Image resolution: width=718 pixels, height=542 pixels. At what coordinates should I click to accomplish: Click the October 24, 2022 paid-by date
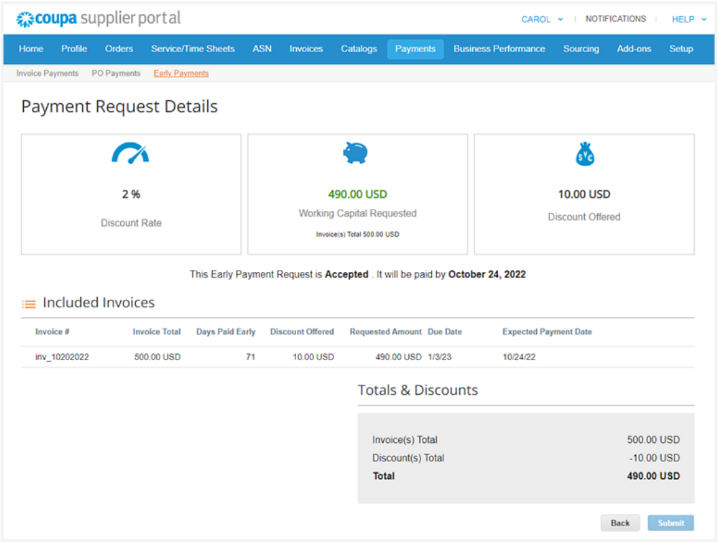click(x=487, y=275)
